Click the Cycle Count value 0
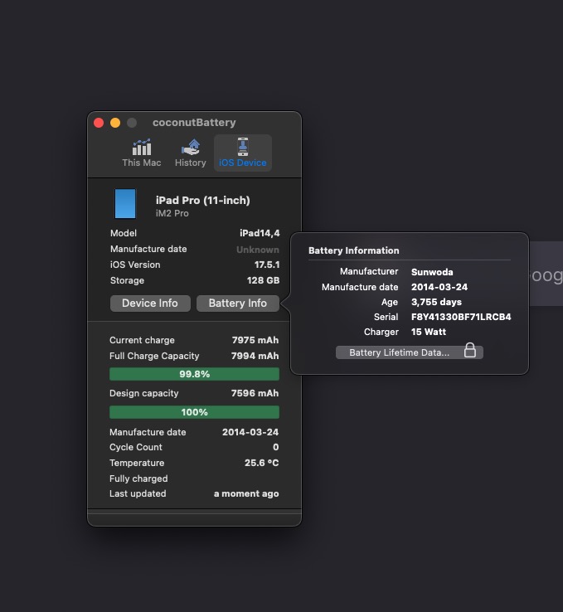Image resolution: width=563 pixels, height=612 pixels. pos(276,447)
